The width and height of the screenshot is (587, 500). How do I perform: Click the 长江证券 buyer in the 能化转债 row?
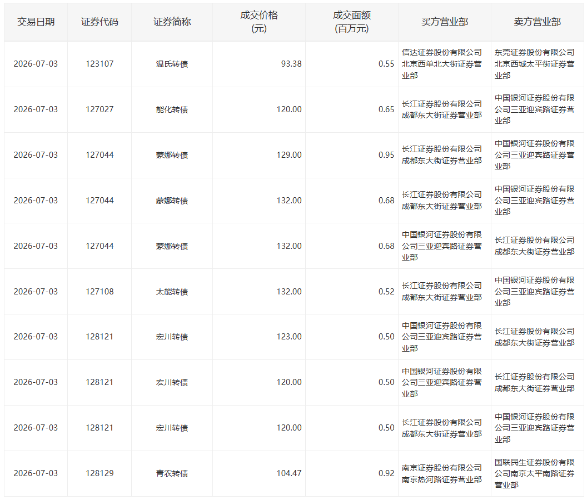point(442,109)
